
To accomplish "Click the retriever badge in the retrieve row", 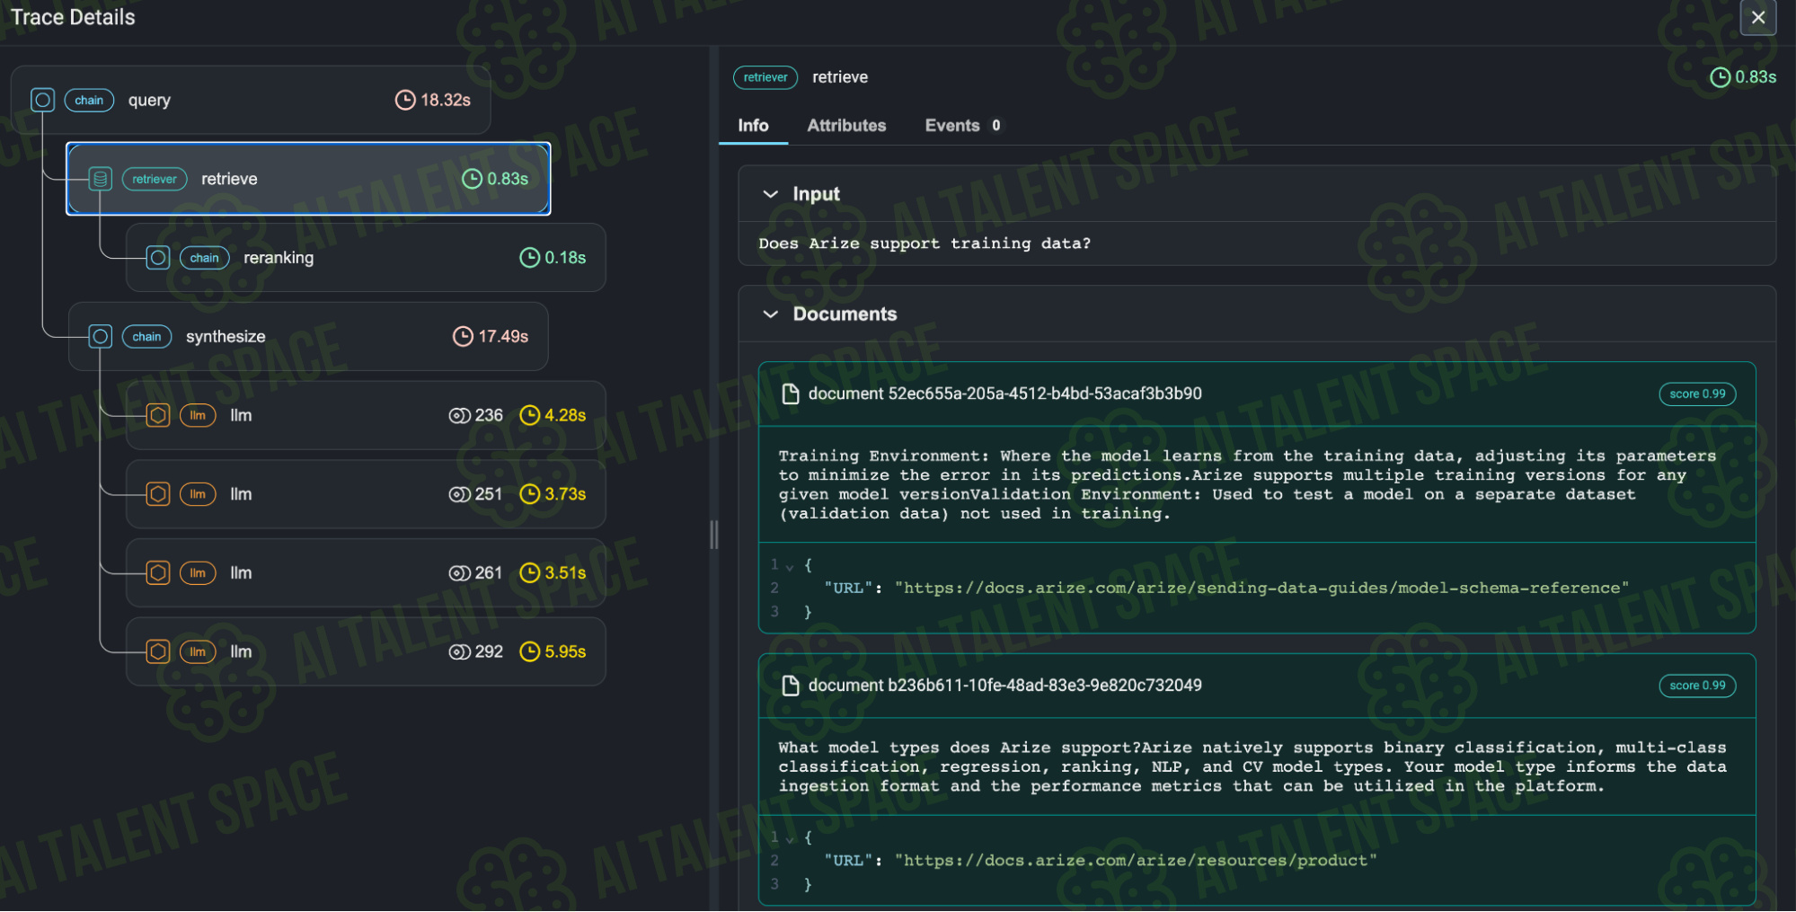I will click(155, 179).
